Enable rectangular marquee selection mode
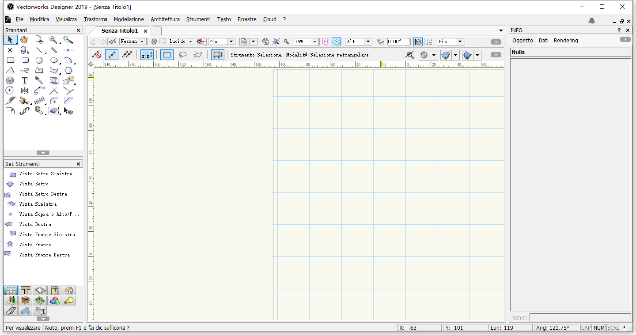 (x=167, y=55)
